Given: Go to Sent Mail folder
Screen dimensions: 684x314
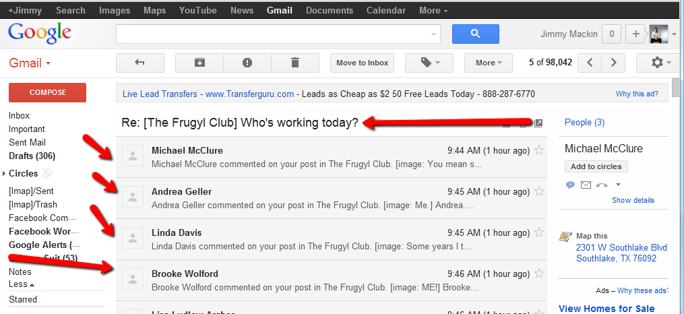Looking at the screenshot, I should click(x=27, y=142).
